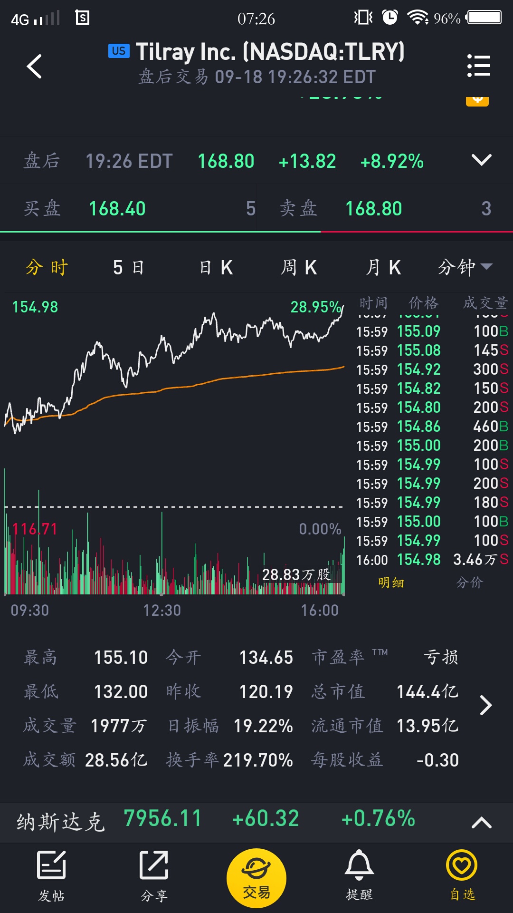Select the 154.92 300S trade row
Screen dimensions: 513x913
coord(432,369)
